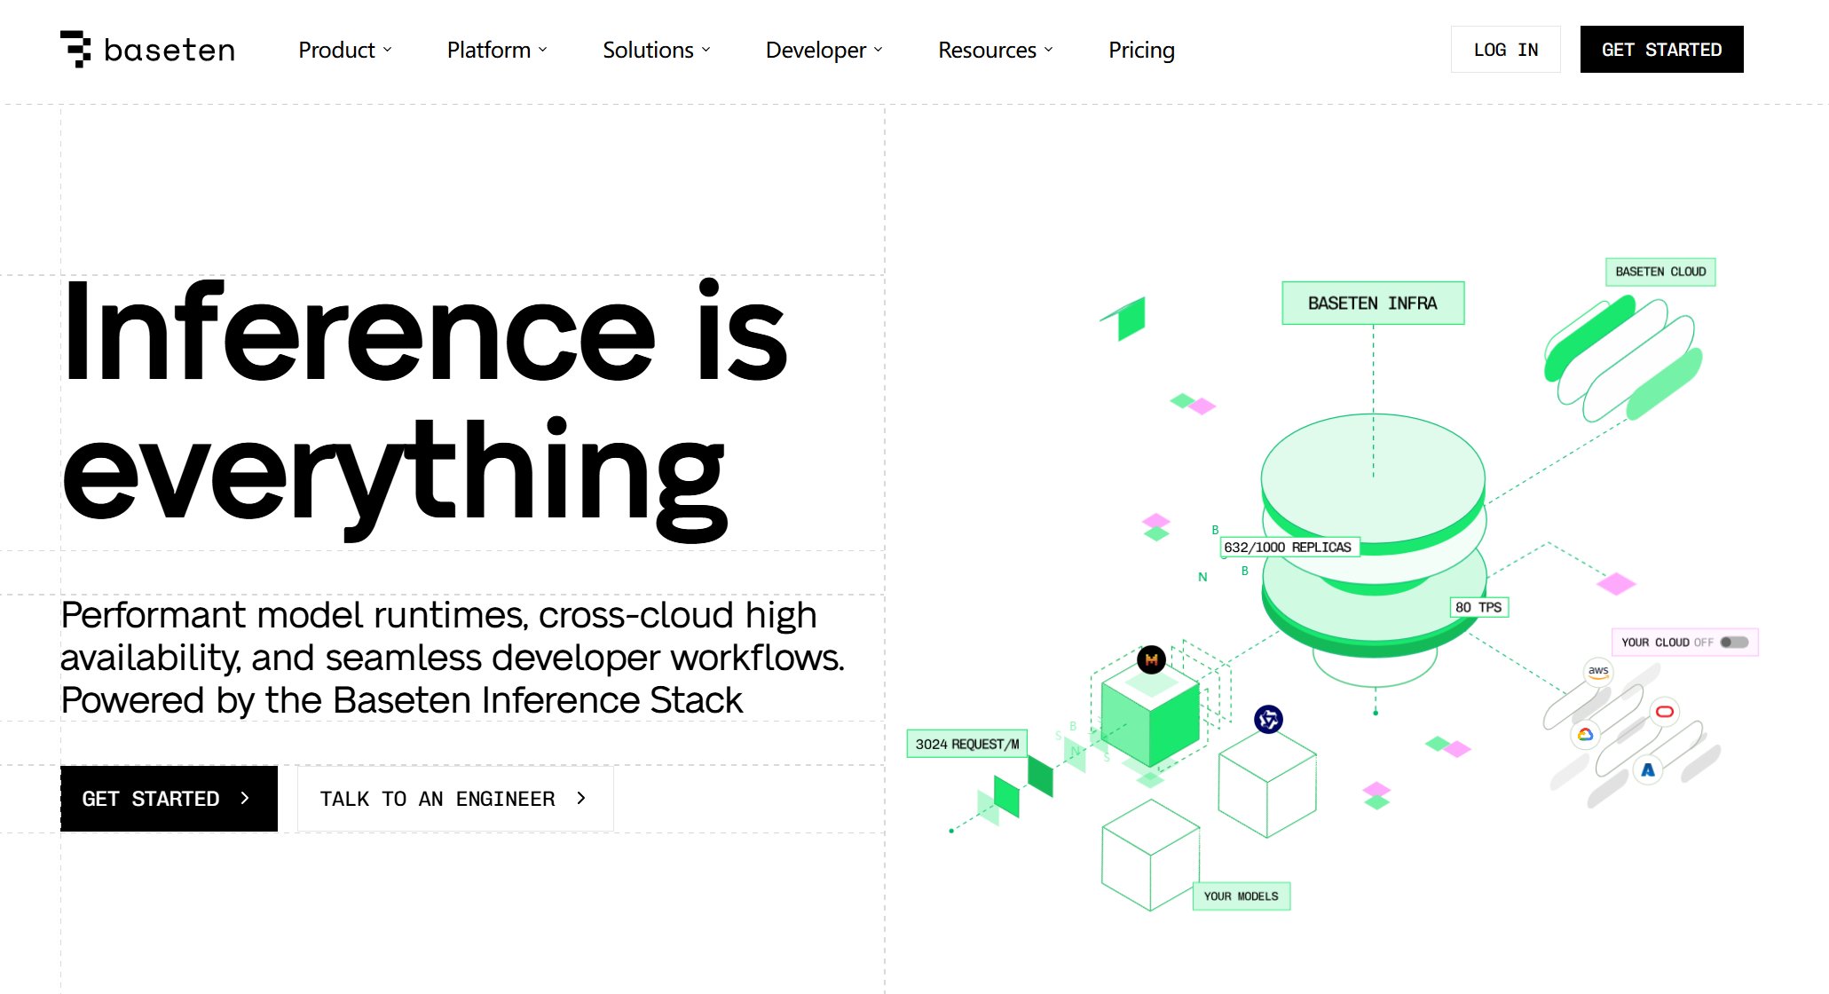Image resolution: width=1829 pixels, height=994 pixels.
Task: Go to the Pricing page
Action: (1141, 51)
